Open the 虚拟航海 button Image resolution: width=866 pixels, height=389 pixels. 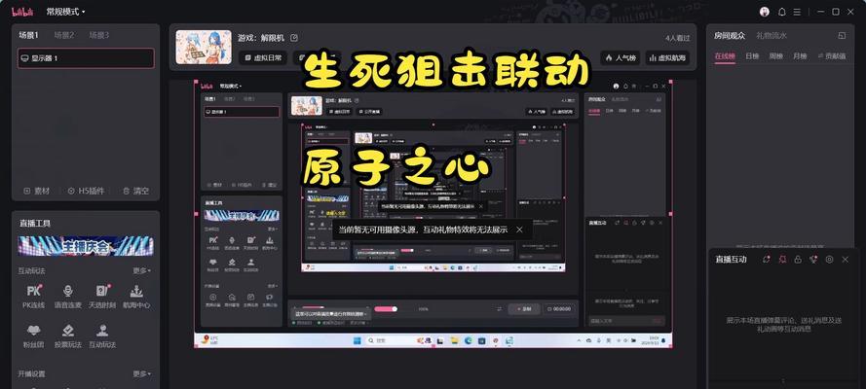pos(667,57)
